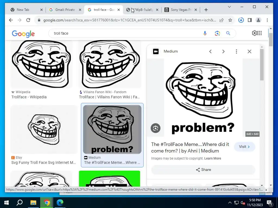Screen dimensions: 278x208
Task: Open Google apps grid
Action: [x=260, y=33]
